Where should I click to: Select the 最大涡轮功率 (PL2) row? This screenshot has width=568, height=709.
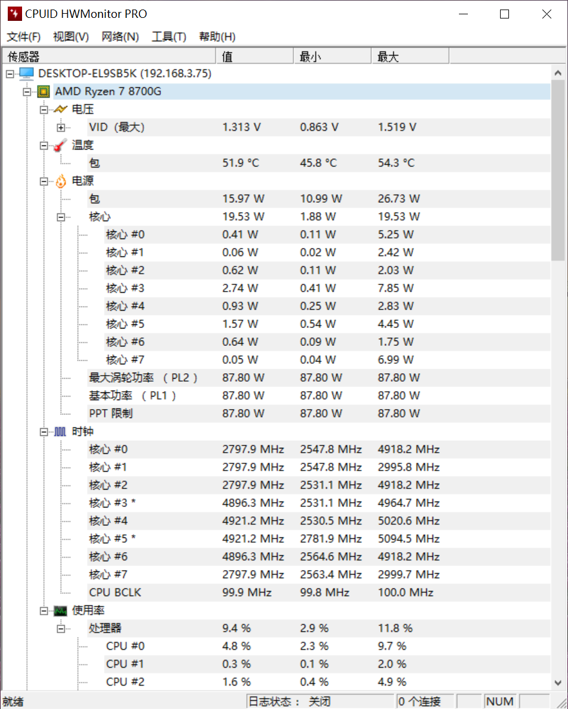(x=319, y=378)
